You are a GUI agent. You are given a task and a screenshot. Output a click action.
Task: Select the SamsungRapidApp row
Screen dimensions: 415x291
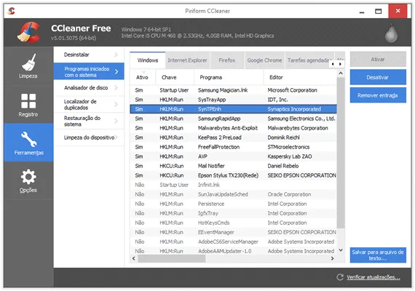234,119
